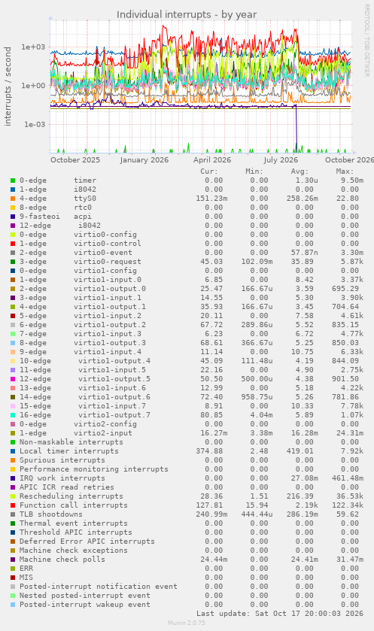This screenshot has width=374, height=631.
Task: Click the 'Nested posted-interrupt event' legend label
Action: [x=85, y=596]
